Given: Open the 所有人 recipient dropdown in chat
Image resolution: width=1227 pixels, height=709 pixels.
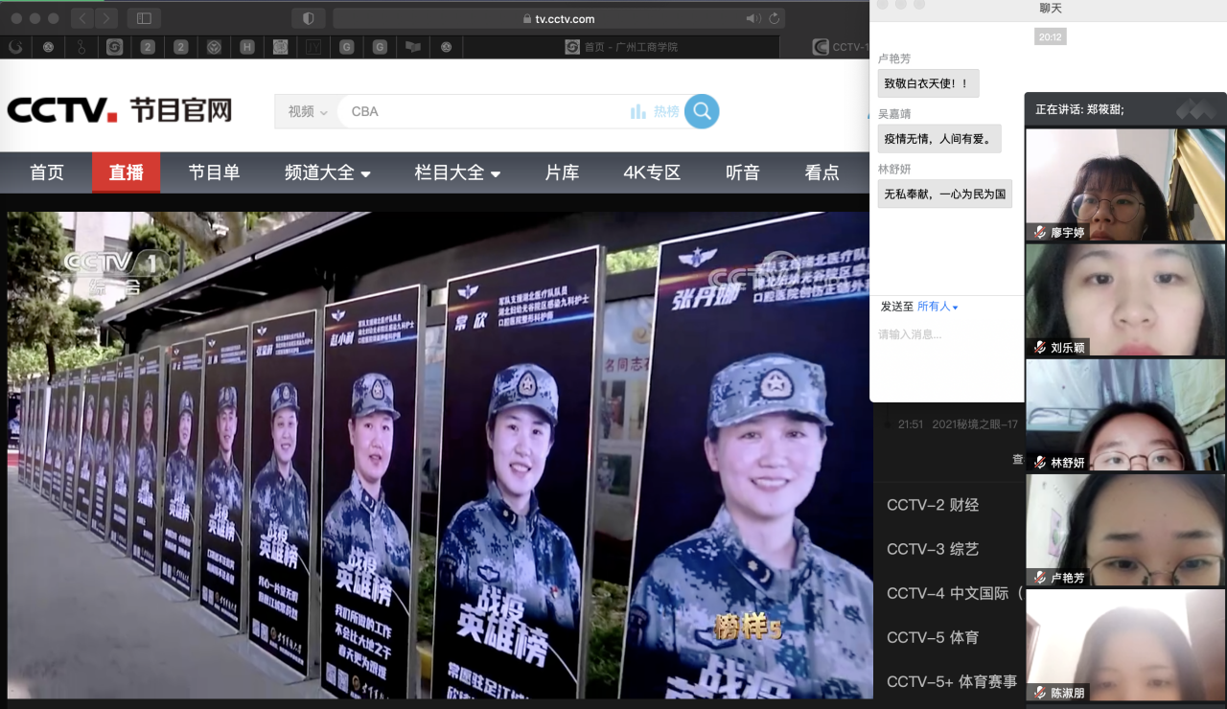Looking at the screenshot, I should 938,307.
